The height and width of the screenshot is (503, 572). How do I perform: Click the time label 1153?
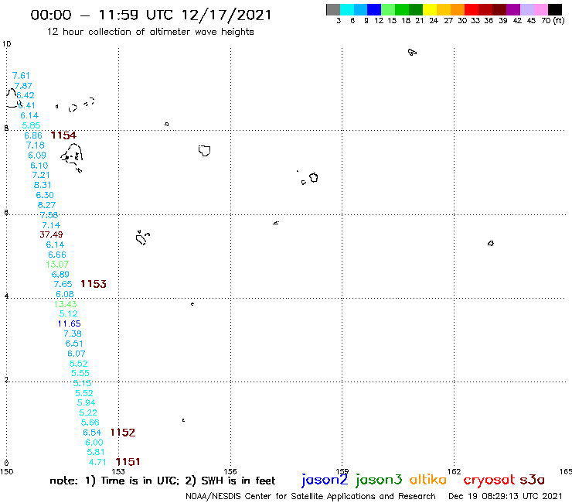click(94, 284)
